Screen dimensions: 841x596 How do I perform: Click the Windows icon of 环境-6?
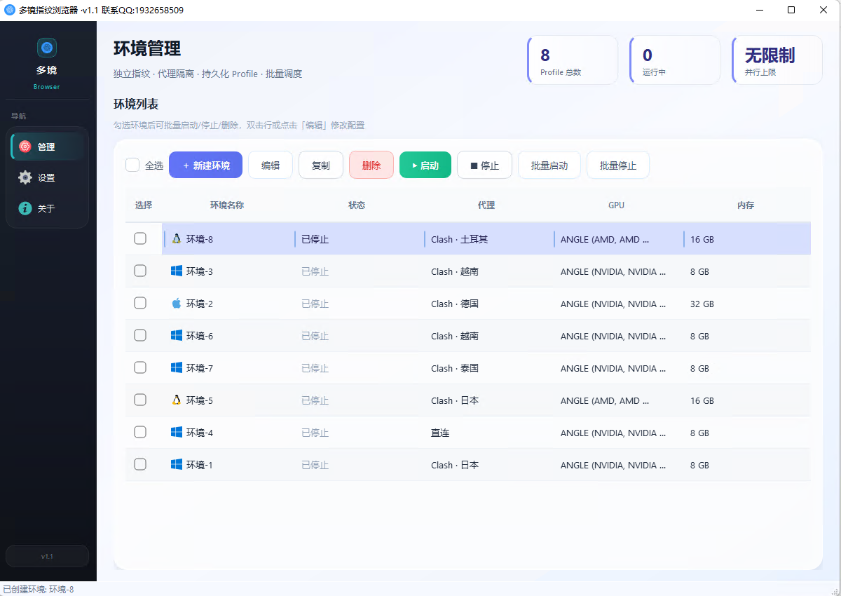tap(177, 335)
